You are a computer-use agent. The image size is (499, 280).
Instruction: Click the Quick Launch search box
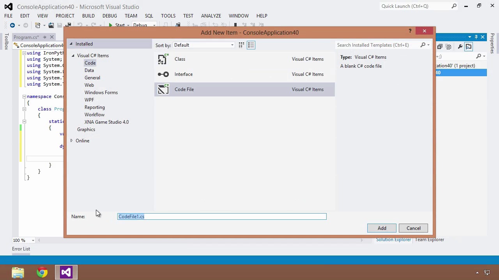[x=415, y=6]
